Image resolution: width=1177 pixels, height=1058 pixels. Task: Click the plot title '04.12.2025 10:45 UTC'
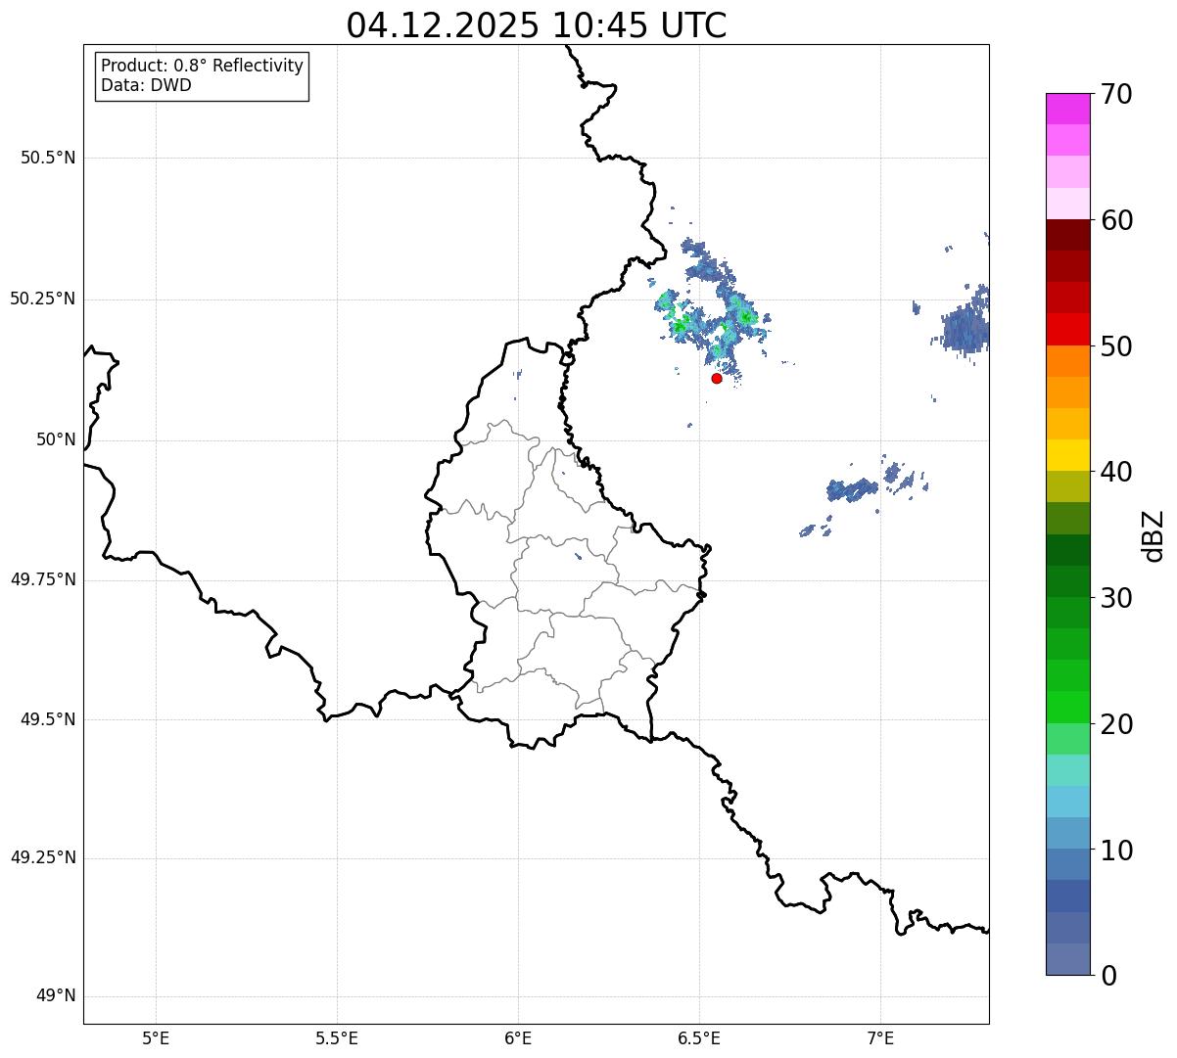coord(537,25)
